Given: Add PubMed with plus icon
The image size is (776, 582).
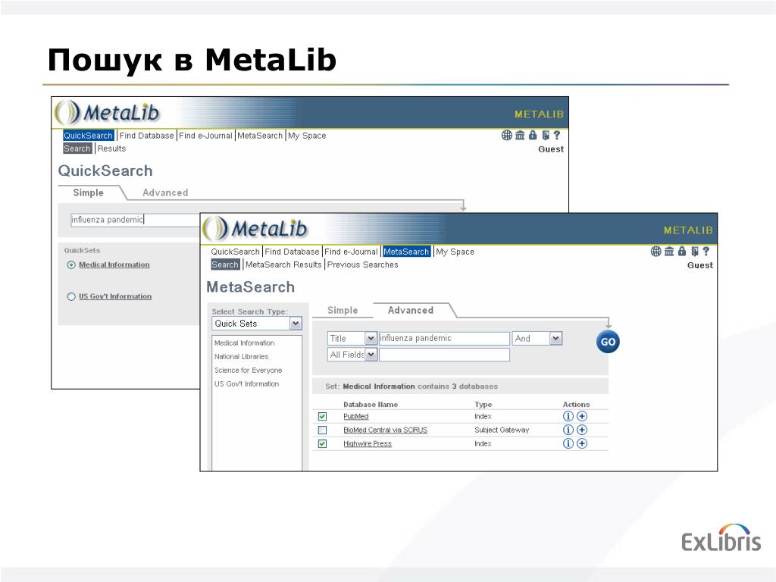Looking at the screenshot, I should [582, 416].
